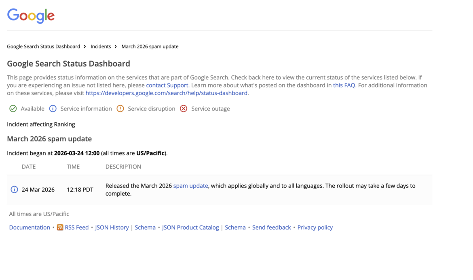Go to the Incidents breadcrumb

click(101, 46)
